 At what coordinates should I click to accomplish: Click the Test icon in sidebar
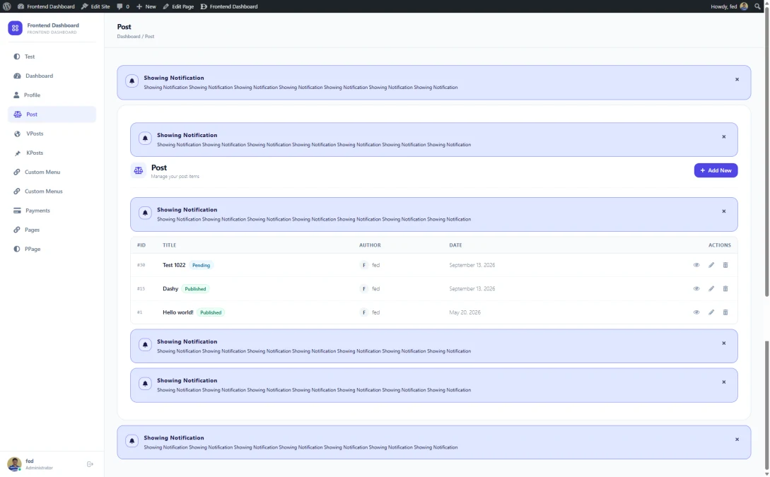pyautogui.click(x=17, y=57)
